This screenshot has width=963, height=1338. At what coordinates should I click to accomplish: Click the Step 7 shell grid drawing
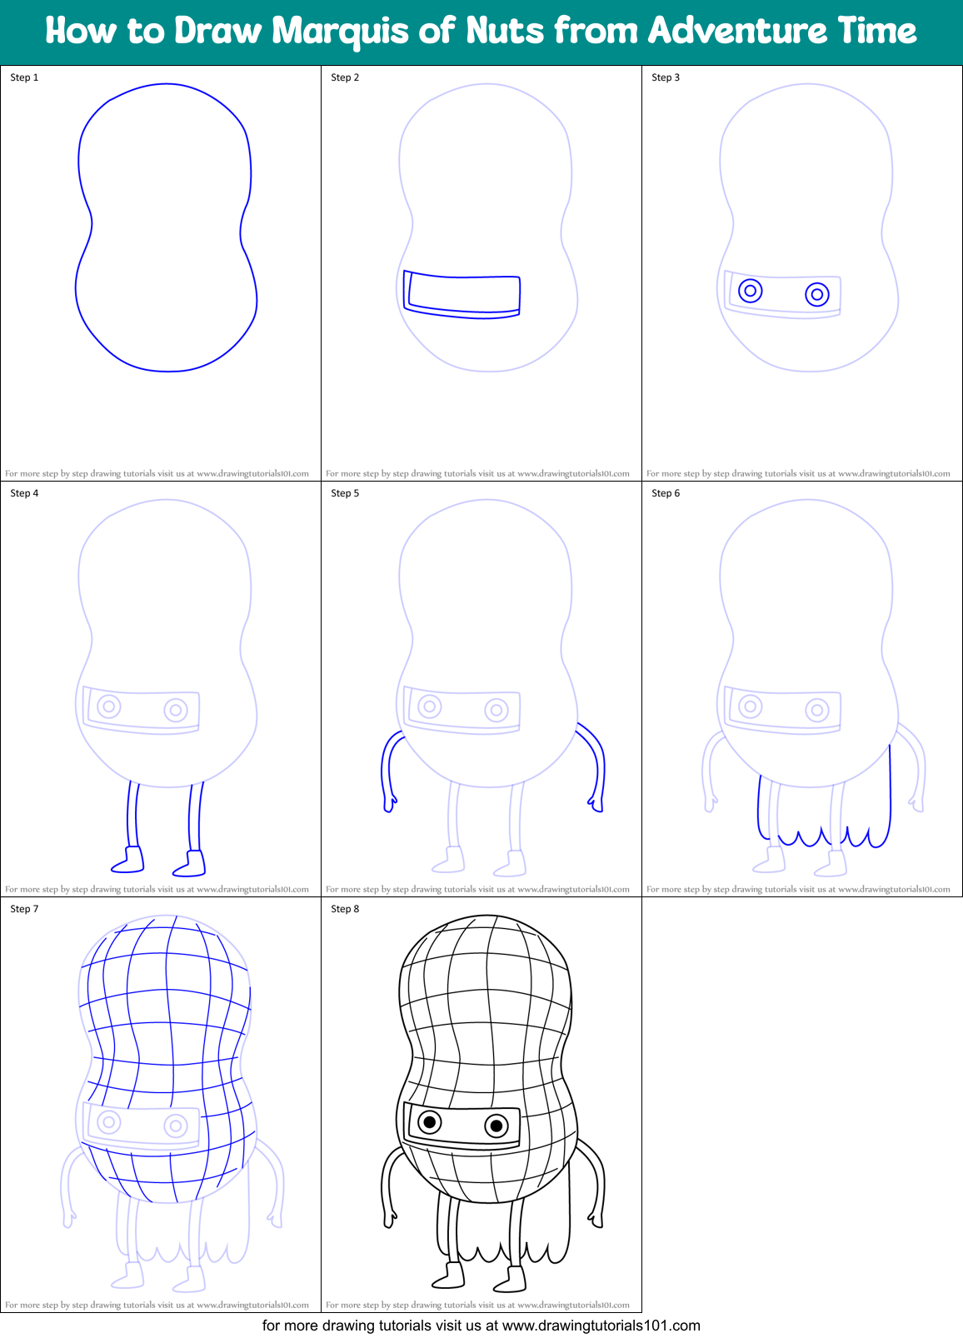[x=166, y=1060]
